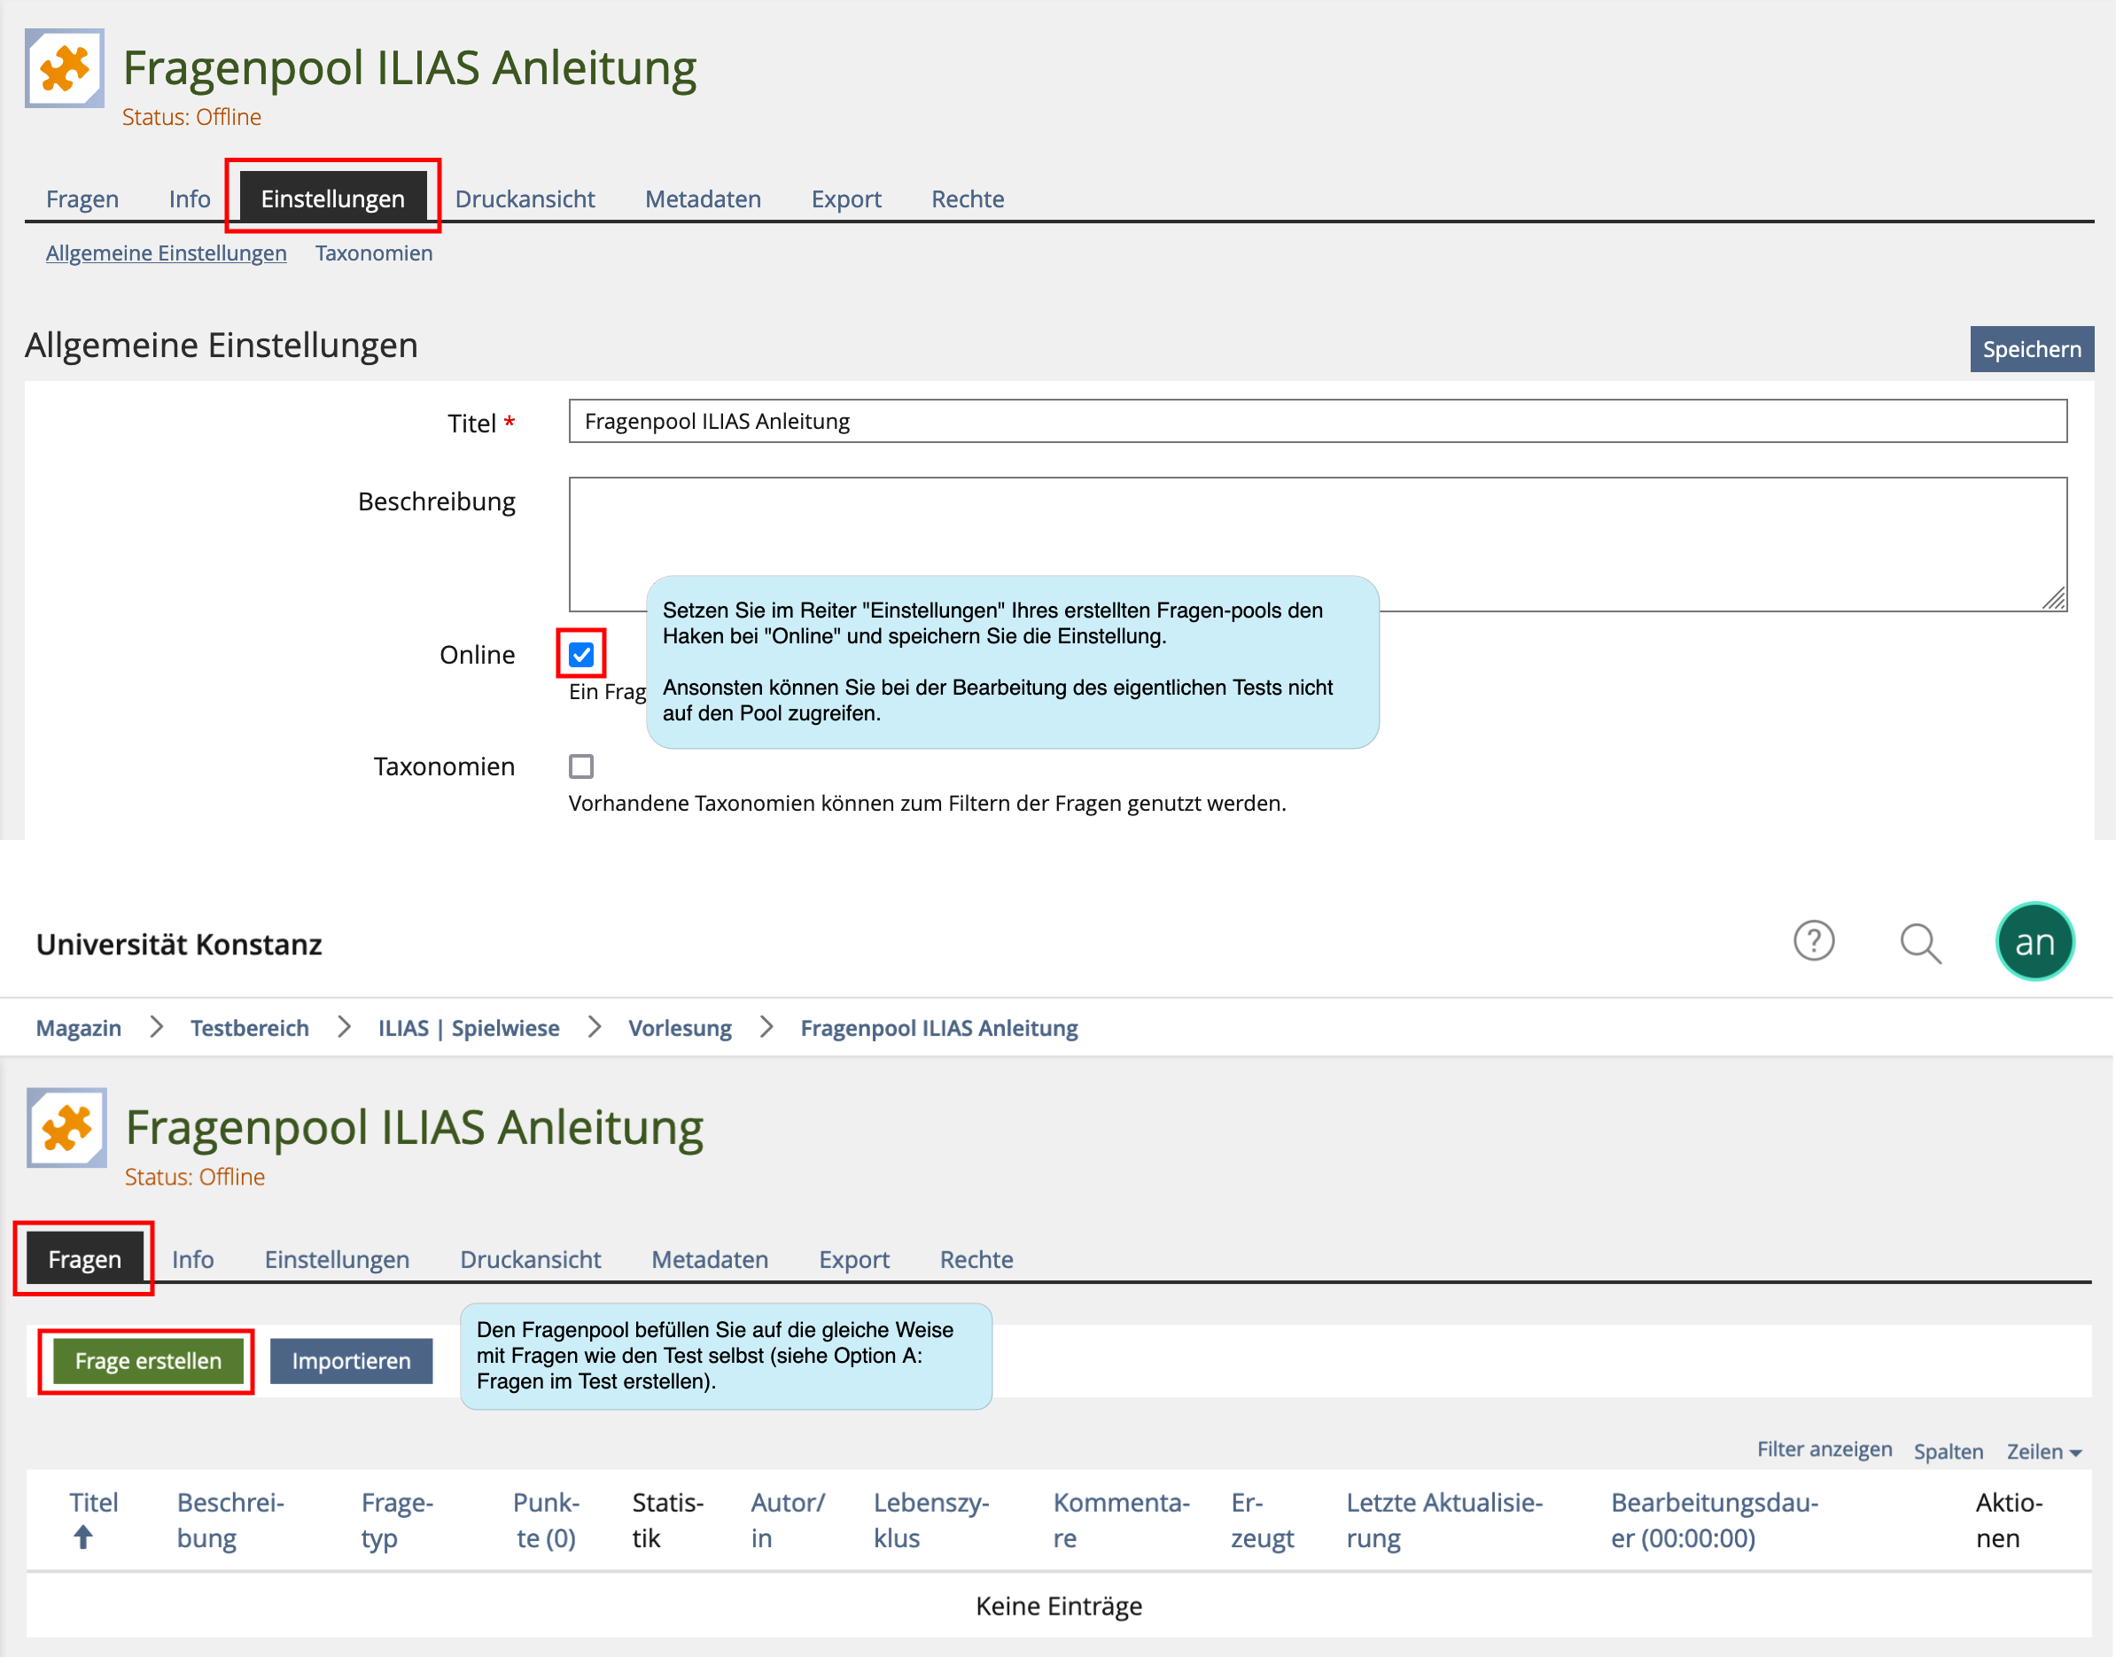Sort by Titel column header
Viewport: 2116px width, 1657px height.
(x=94, y=1503)
